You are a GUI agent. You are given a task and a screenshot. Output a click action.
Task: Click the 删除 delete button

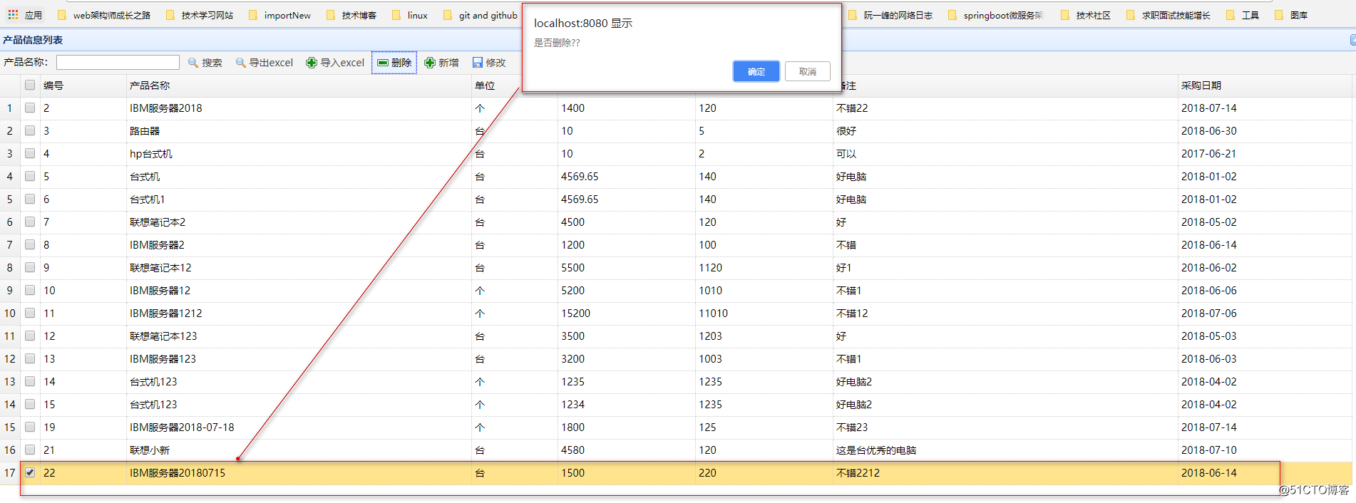[394, 63]
